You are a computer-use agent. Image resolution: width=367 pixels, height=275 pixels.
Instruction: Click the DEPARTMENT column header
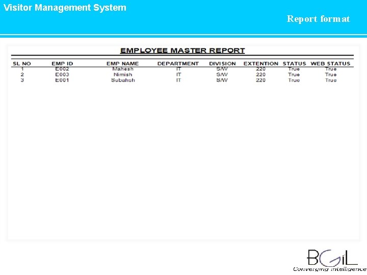(x=178, y=64)
